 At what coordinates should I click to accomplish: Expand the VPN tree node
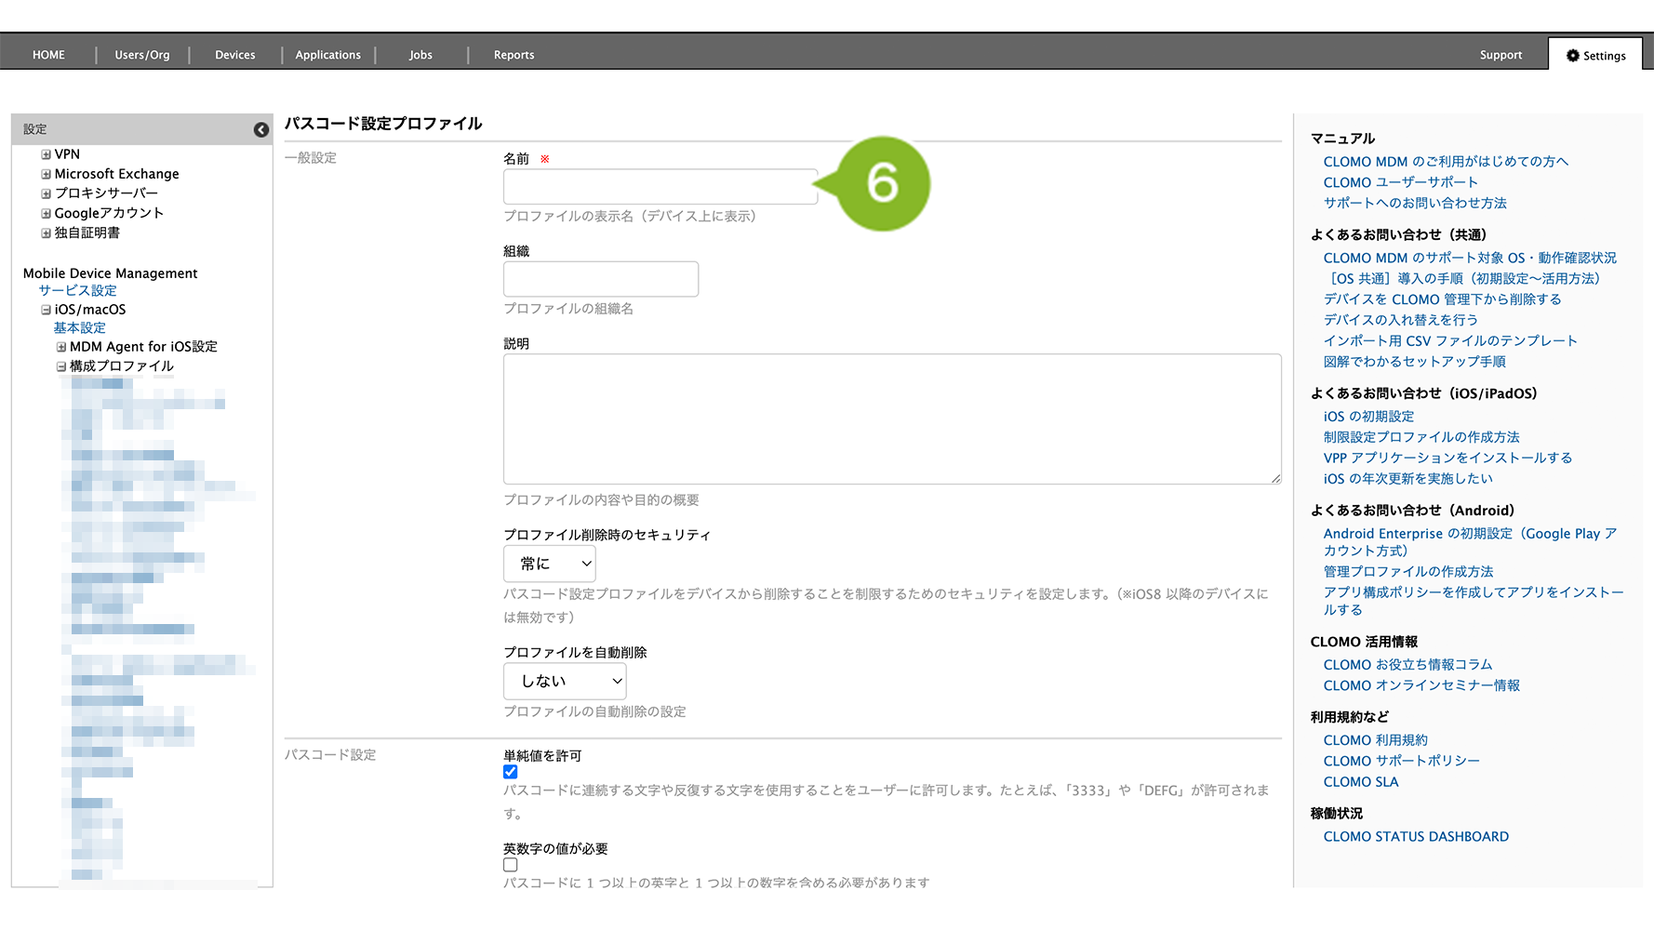pyautogui.click(x=46, y=154)
